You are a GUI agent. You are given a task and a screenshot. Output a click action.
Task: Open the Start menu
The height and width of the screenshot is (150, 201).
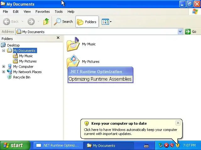[15, 145]
